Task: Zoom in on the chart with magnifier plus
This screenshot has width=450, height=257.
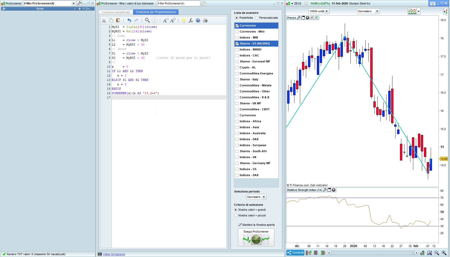Action: 444,253
